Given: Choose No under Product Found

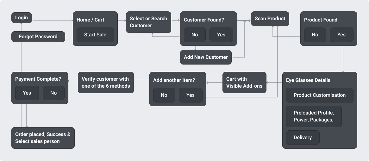Looking at the screenshot, I should coord(315,35).
